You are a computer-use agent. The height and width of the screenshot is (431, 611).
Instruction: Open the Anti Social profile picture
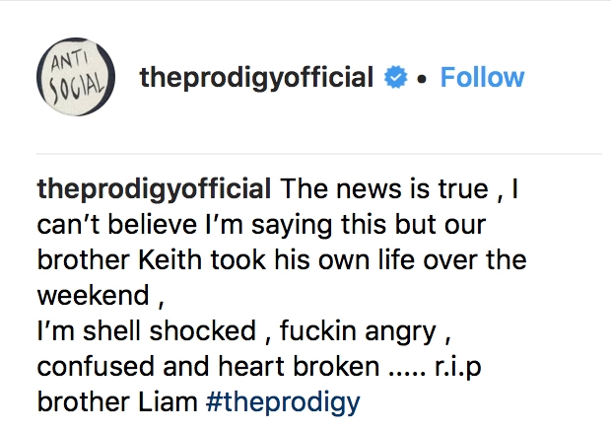pyautogui.click(x=76, y=77)
